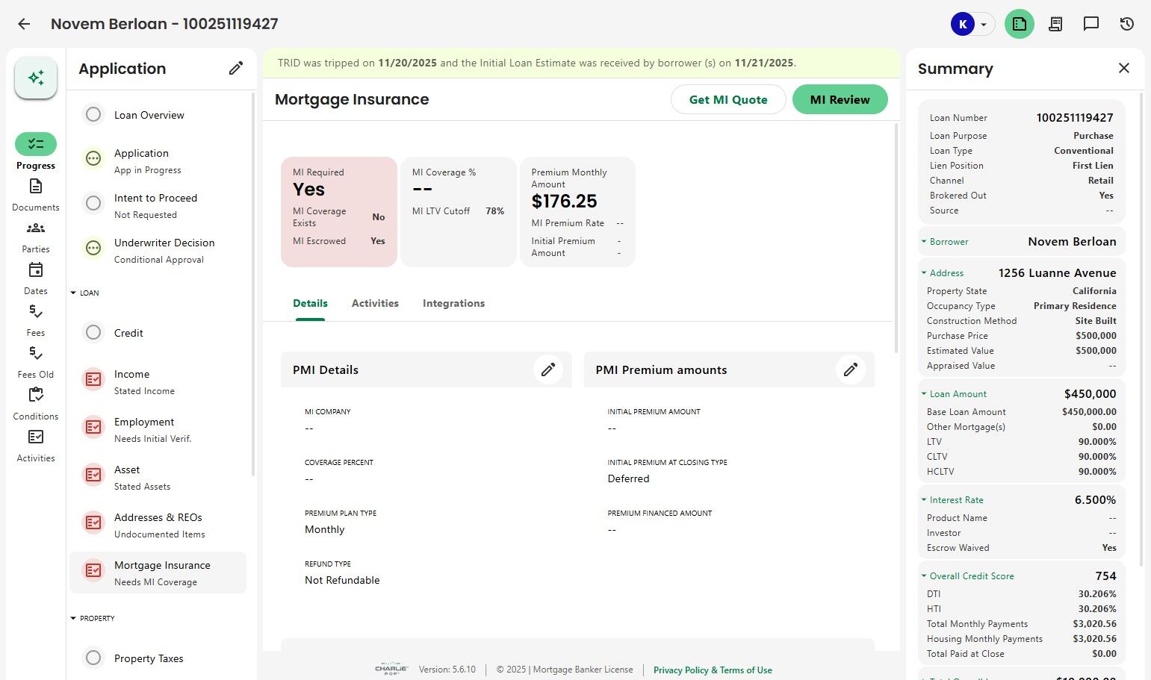Select the Property Taxes status circle
Viewport: 1151px width, 680px height.
pyautogui.click(x=93, y=658)
